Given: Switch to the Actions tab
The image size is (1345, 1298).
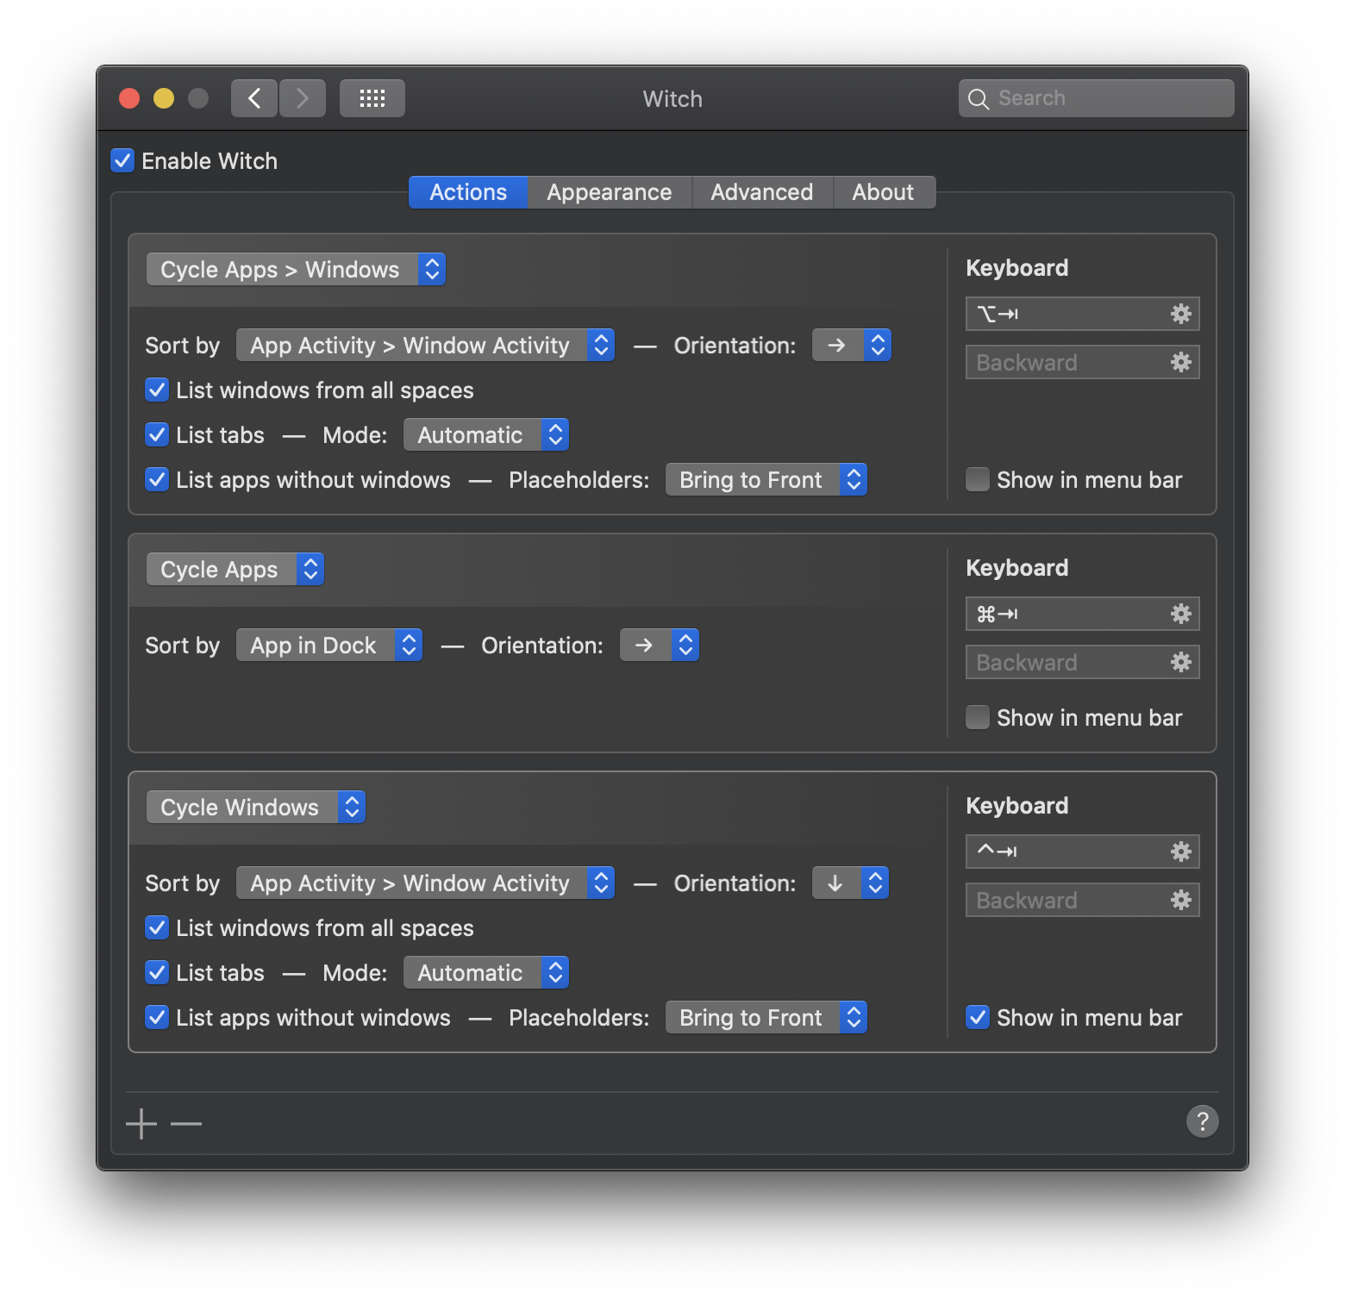Looking at the screenshot, I should pyautogui.click(x=468, y=191).
